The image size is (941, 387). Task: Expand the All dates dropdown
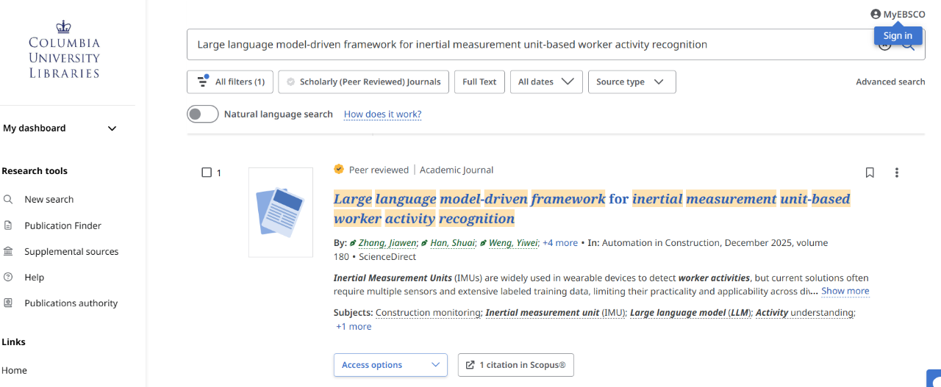545,82
